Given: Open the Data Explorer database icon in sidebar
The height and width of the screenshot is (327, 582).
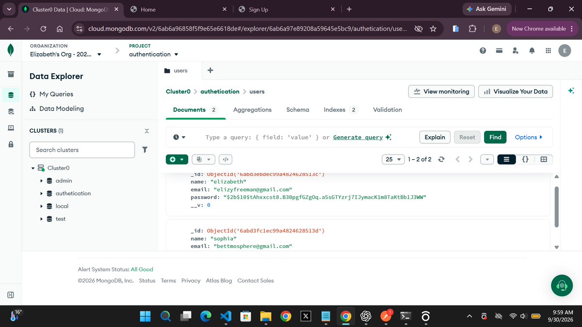Looking at the screenshot, I should point(11,95).
